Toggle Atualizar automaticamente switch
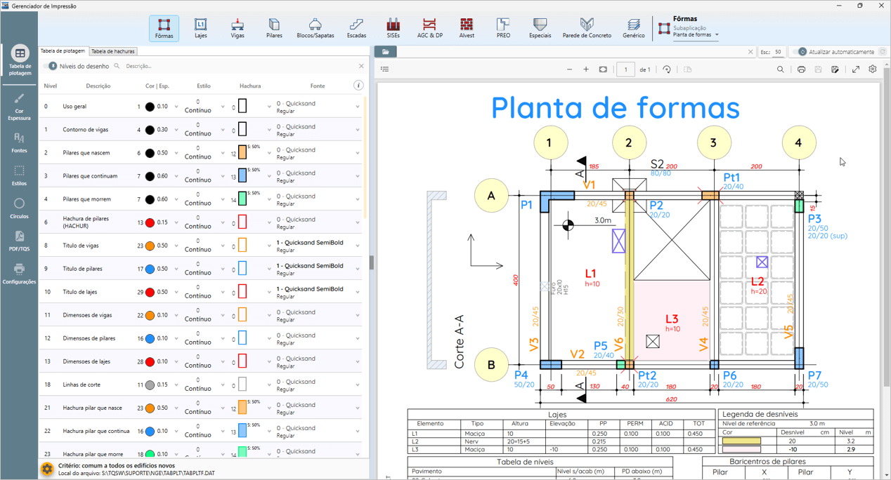This screenshot has width=891, height=480. coord(800,52)
